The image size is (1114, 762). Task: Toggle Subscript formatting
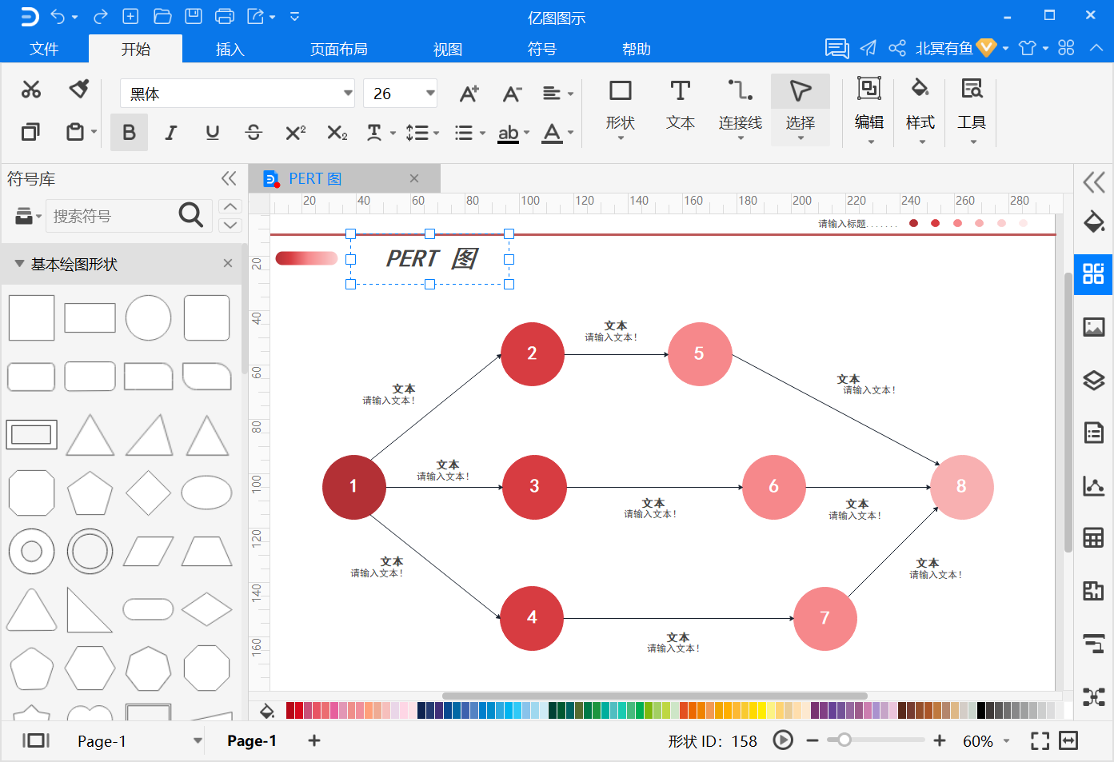click(337, 132)
